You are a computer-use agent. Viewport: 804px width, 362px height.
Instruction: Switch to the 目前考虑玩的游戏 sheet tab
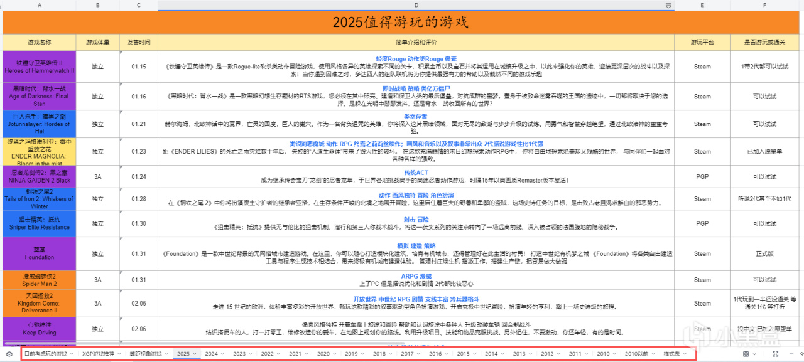(45, 354)
